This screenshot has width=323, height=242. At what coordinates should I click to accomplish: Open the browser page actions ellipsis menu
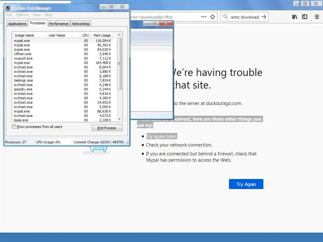[x=203, y=17]
